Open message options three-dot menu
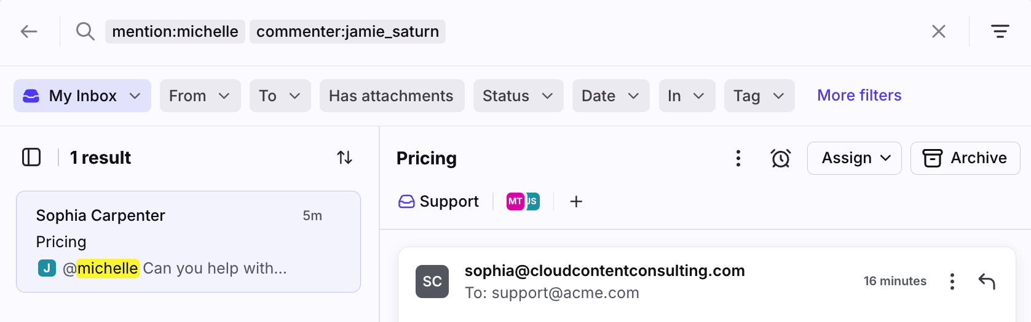Screen dimensions: 1031x322 [952, 282]
